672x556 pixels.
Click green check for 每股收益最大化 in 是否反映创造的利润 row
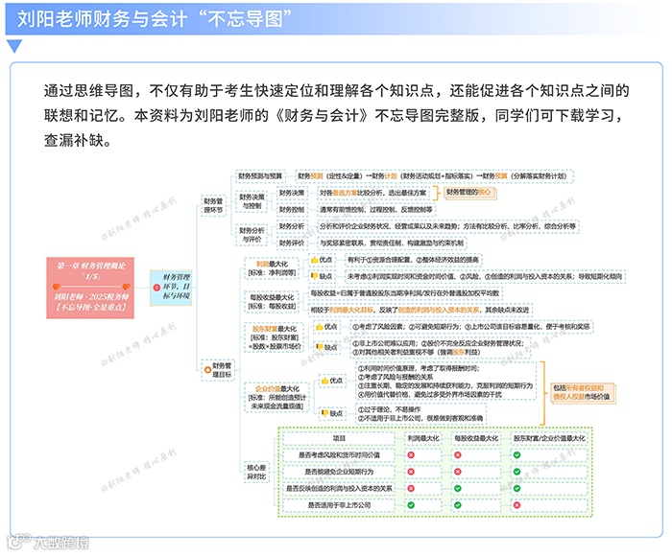click(458, 488)
